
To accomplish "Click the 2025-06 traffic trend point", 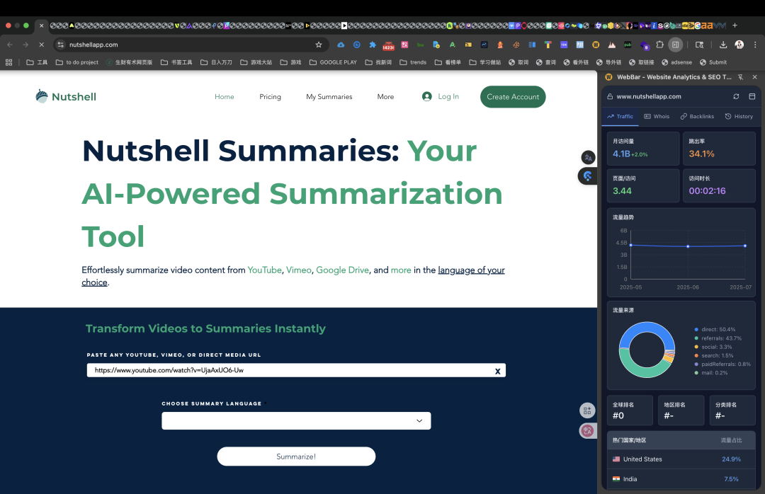I will tap(688, 246).
